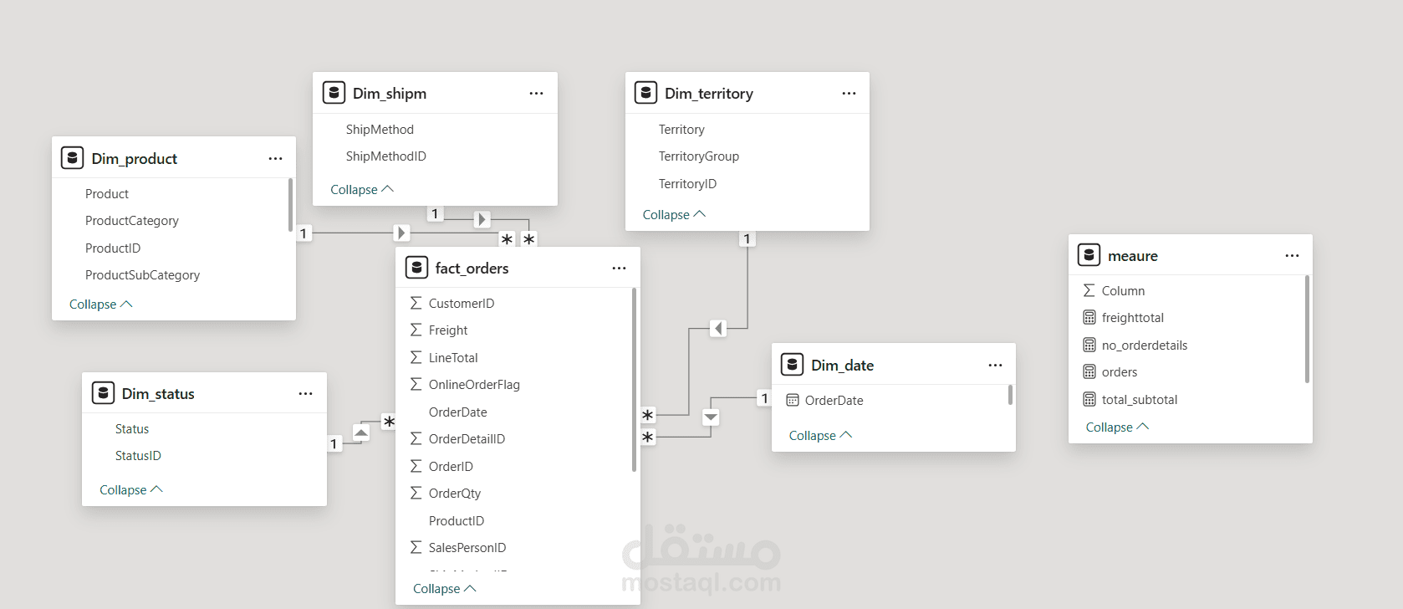Screen dimensions: 1403x609
Task: Select the freighttotal measure
Action: click(x=1132, y=318)
